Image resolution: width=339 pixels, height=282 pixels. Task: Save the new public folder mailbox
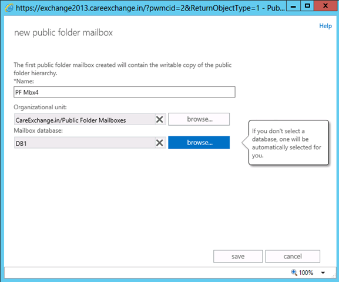coord(238,256)
